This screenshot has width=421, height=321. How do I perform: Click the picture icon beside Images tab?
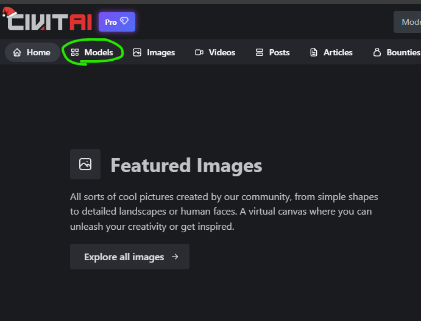coord(137,52)
